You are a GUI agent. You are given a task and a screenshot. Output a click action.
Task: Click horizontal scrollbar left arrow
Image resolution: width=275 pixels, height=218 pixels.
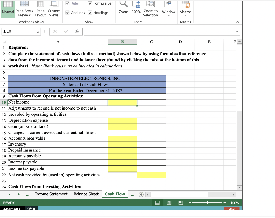click(x=148, y=195)
